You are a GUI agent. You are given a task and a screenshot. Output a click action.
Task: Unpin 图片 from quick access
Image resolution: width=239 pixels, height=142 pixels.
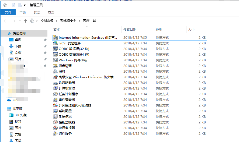click(45, 59)
